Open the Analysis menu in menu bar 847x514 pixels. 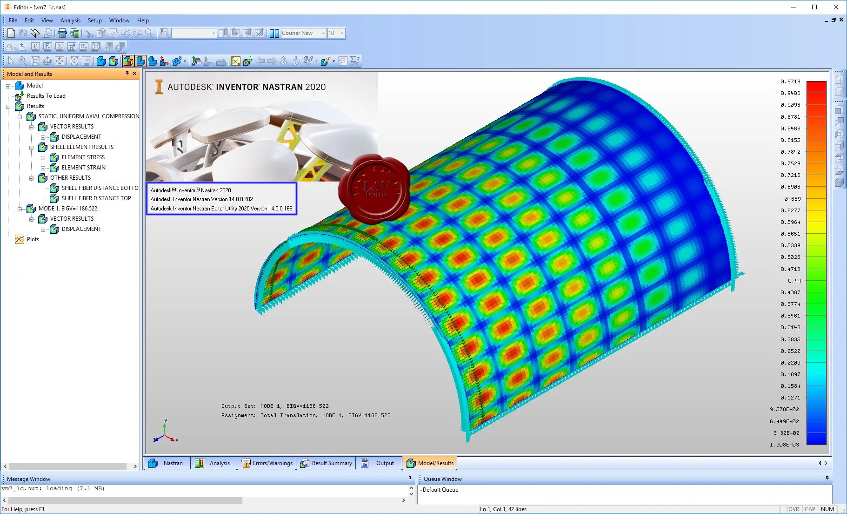tap(70, 20)
